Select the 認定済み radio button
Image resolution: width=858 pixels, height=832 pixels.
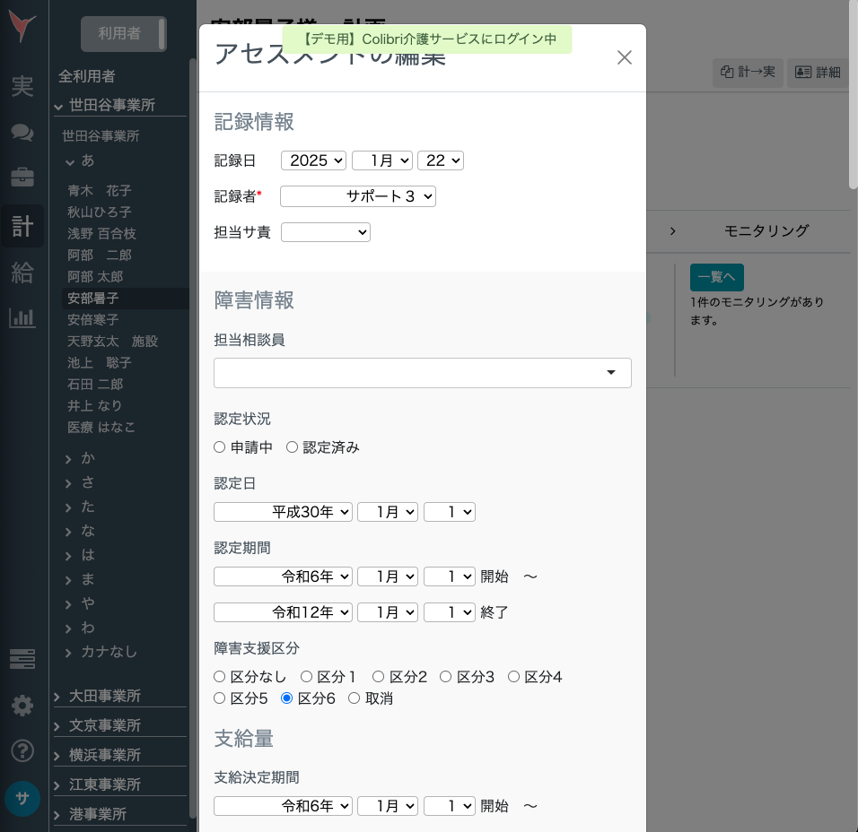point(292,446)
